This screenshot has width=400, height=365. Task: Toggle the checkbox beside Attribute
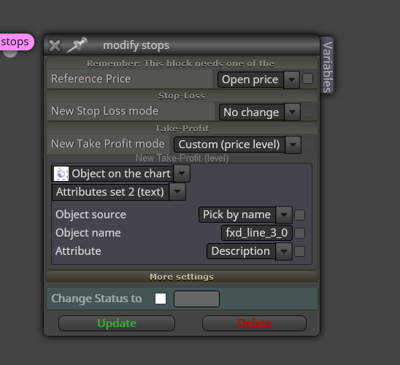[x=299, y=252]
